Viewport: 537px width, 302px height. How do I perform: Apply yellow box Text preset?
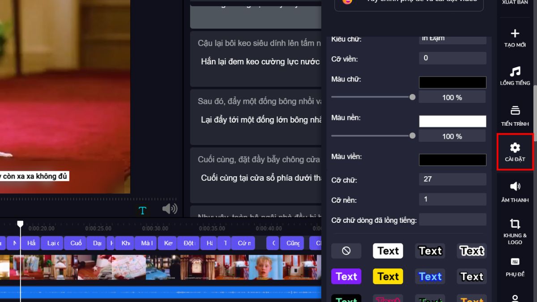tap(388, 276)
